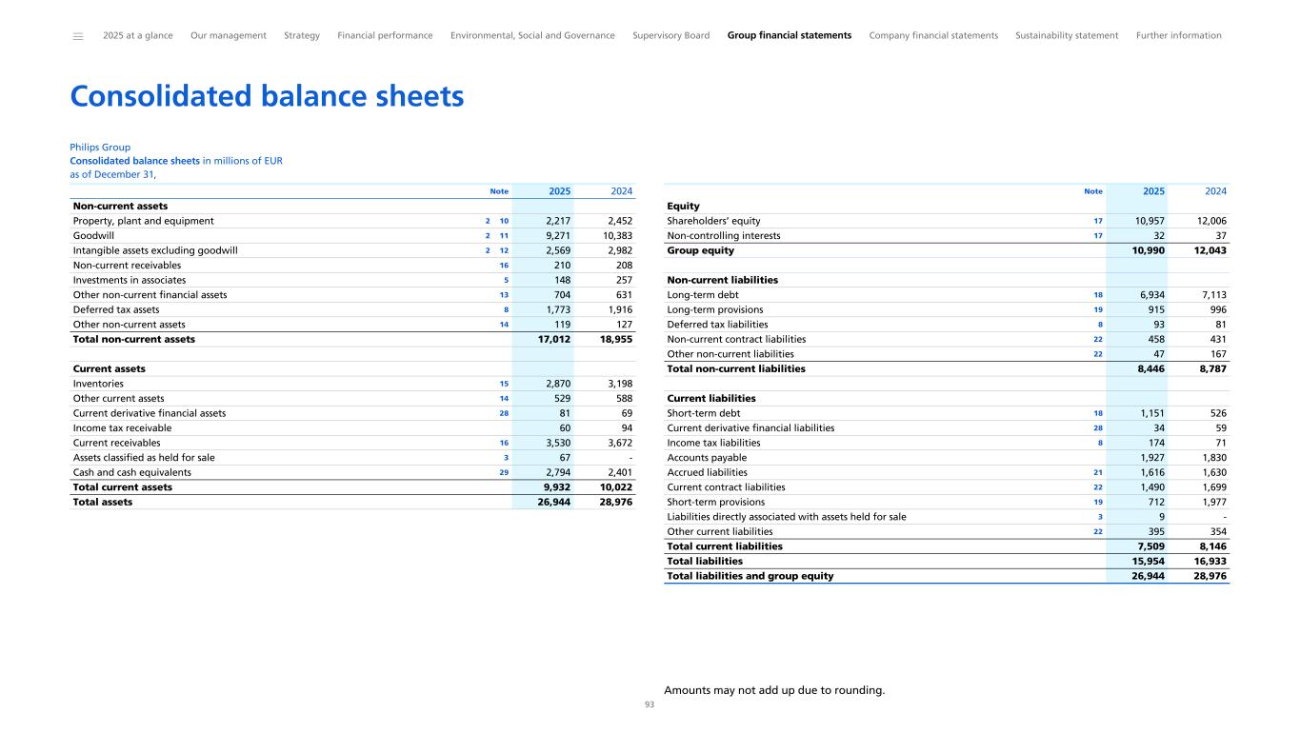The height and width of the screenshot is (734, 1300).
Task: Open the hamburger menu icon
Action: tap(78, 36)
